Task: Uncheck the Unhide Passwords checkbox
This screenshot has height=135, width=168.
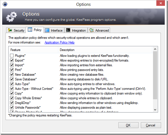Action: coord(12,107)
